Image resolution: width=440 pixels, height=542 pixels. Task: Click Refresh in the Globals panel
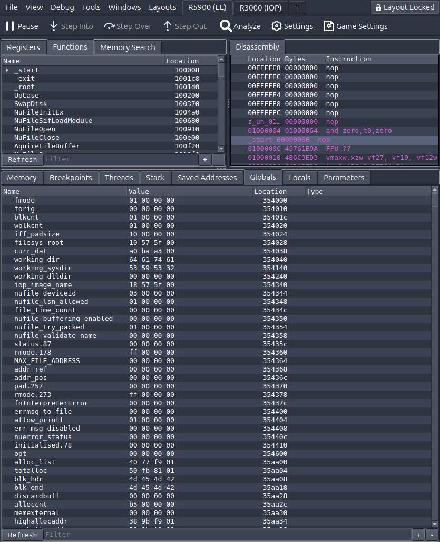pyautogui.click(x=23, y=535)
